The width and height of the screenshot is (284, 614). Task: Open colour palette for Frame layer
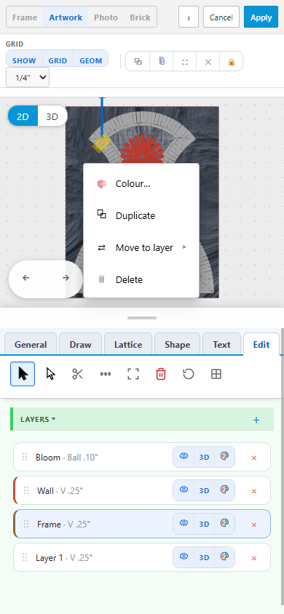224,524
